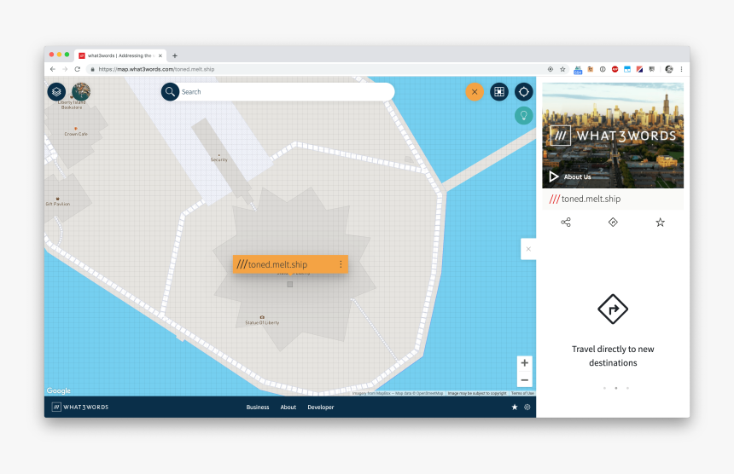
Task: Open Terms of Use map link
Action: click(x=522, y=393)
